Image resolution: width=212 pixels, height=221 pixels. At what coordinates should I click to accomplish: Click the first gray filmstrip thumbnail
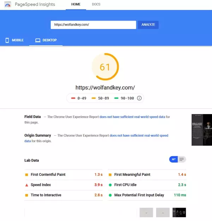(146, 212)
